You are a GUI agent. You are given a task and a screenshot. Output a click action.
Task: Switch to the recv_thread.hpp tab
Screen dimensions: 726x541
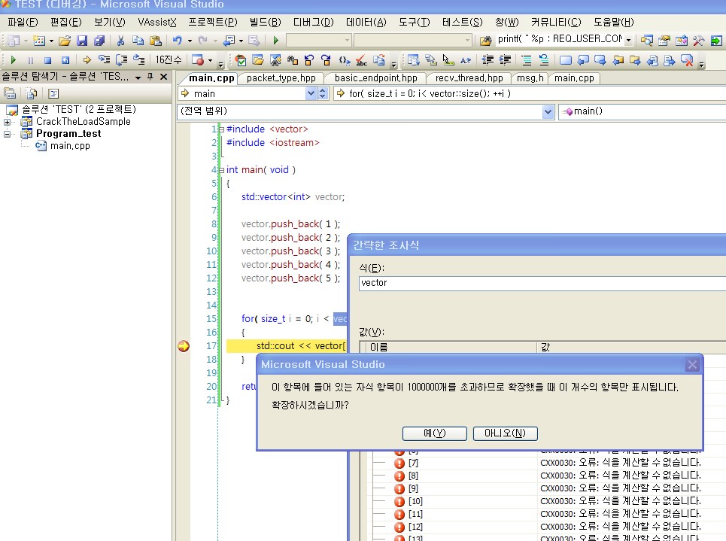(x=469, y=78)
